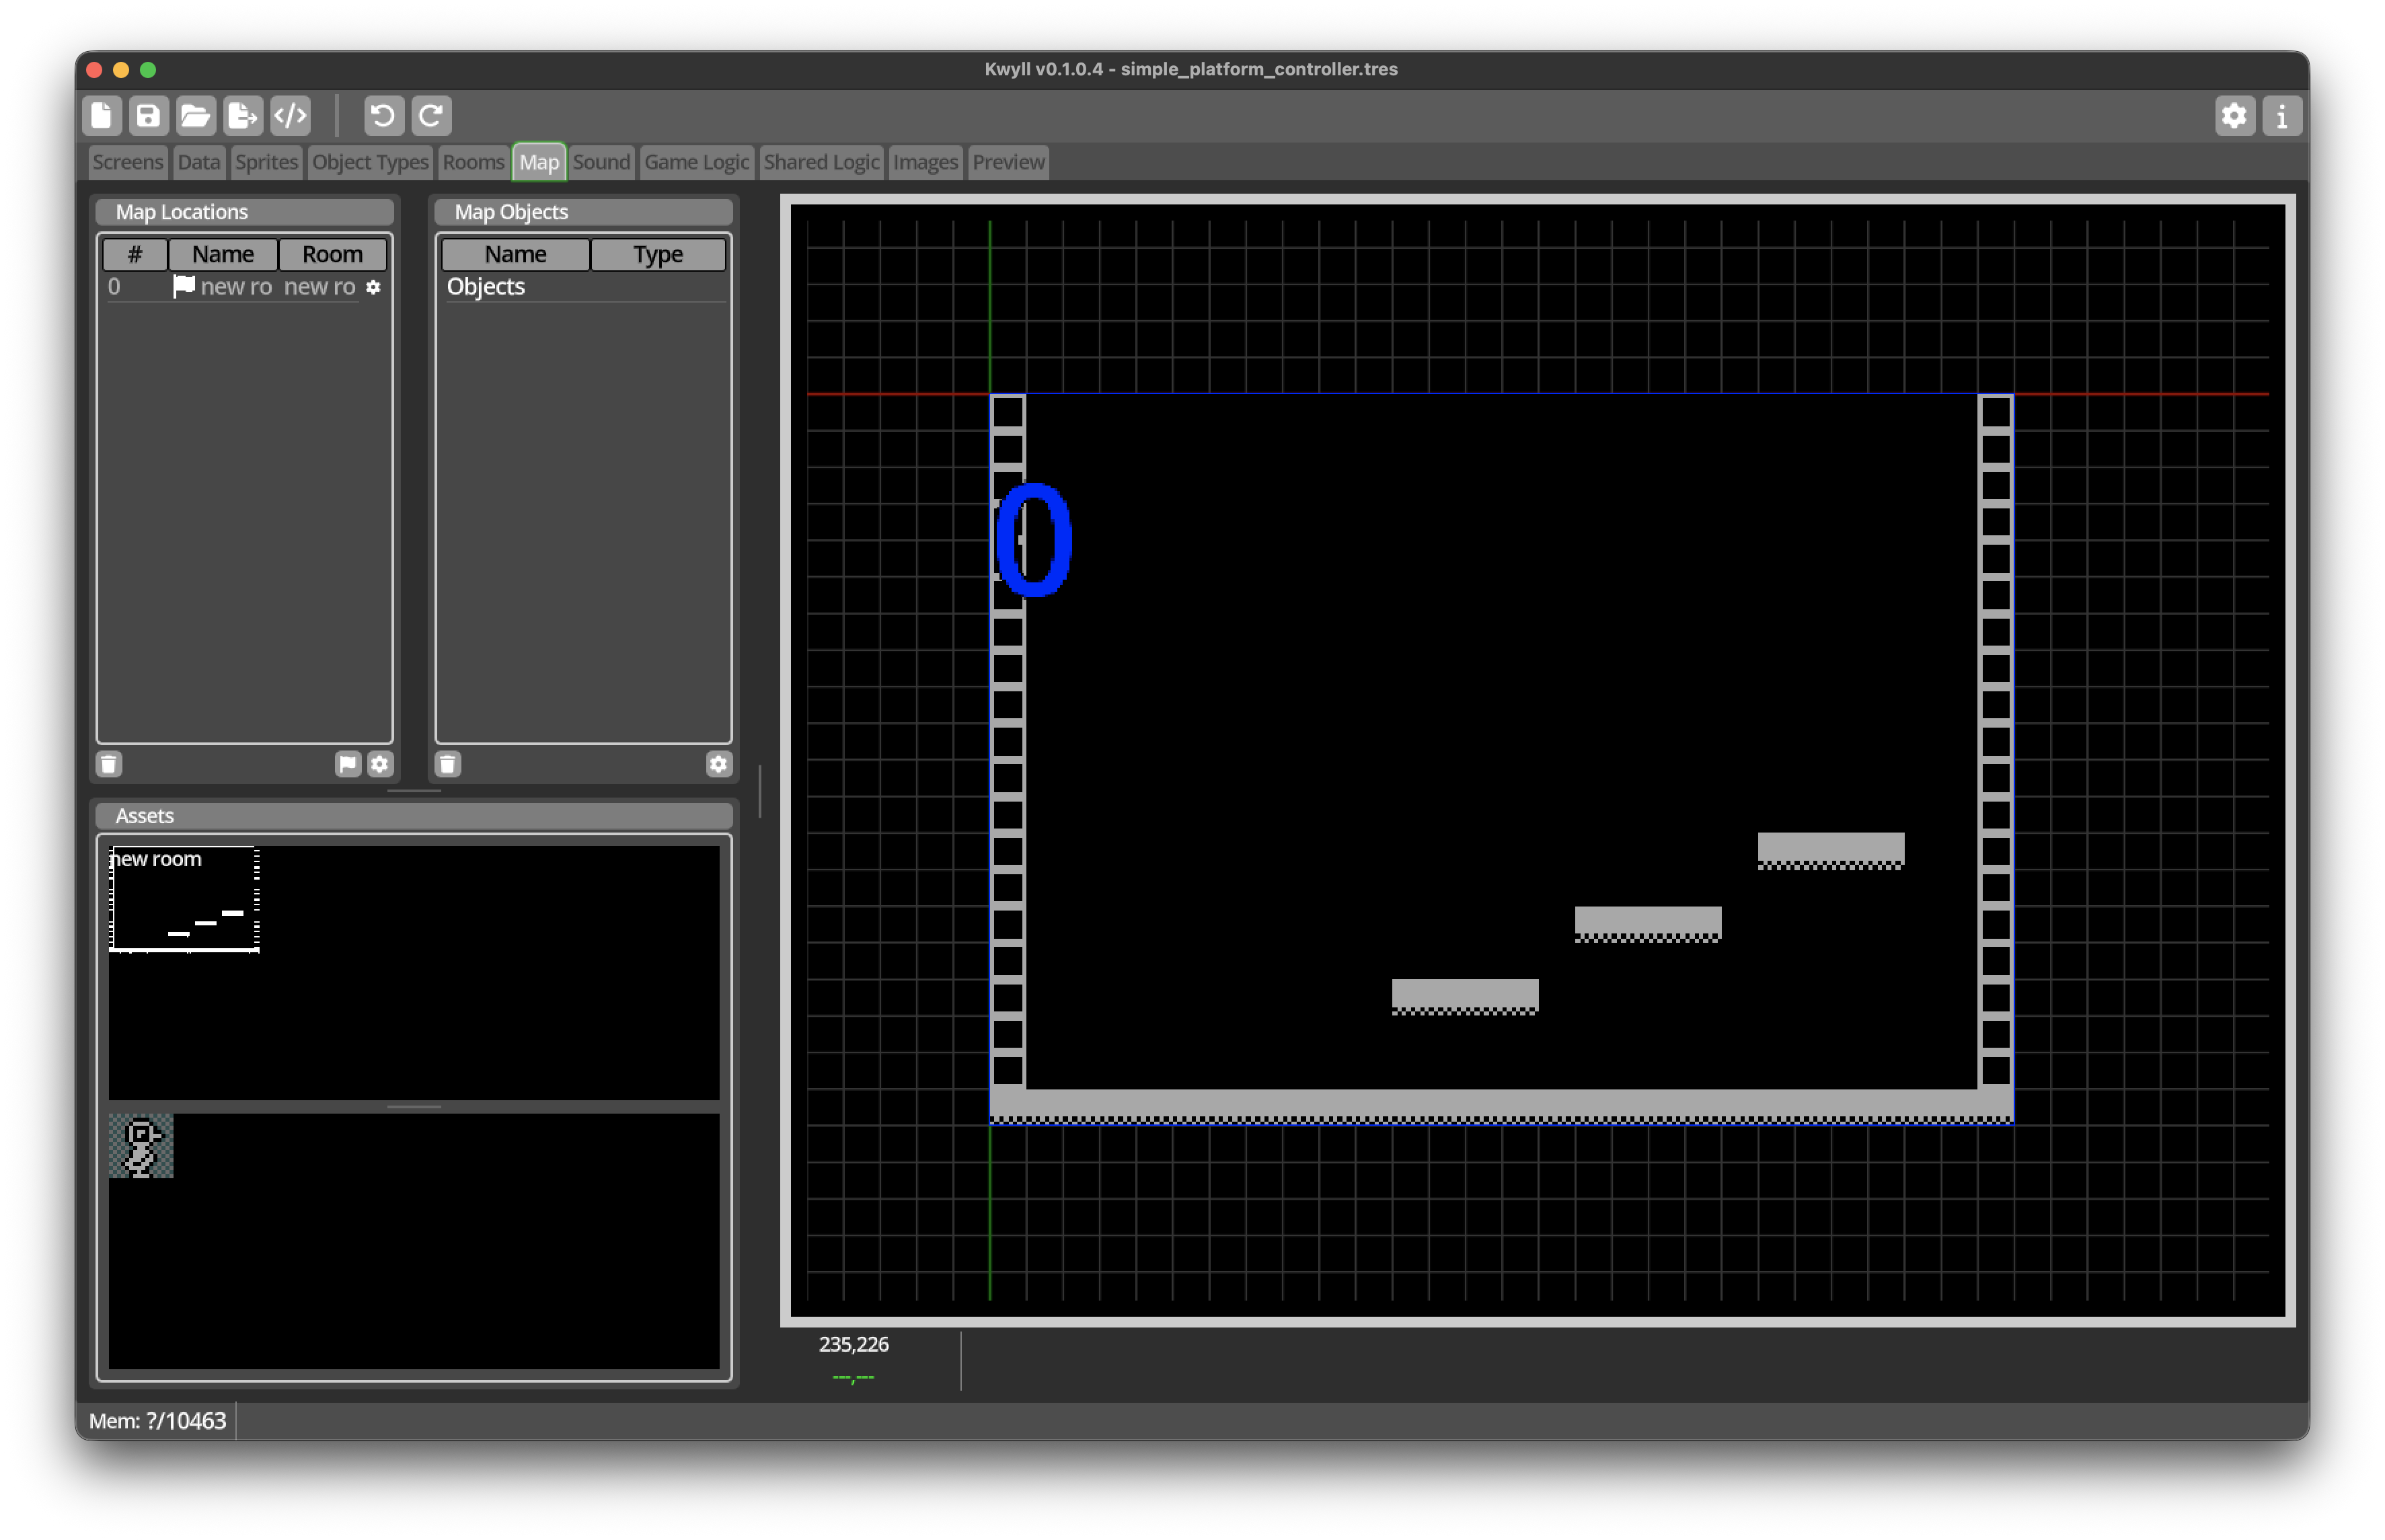2385x1540 pixels.
Task: Click the Room column header
Action: pos(332,254)
